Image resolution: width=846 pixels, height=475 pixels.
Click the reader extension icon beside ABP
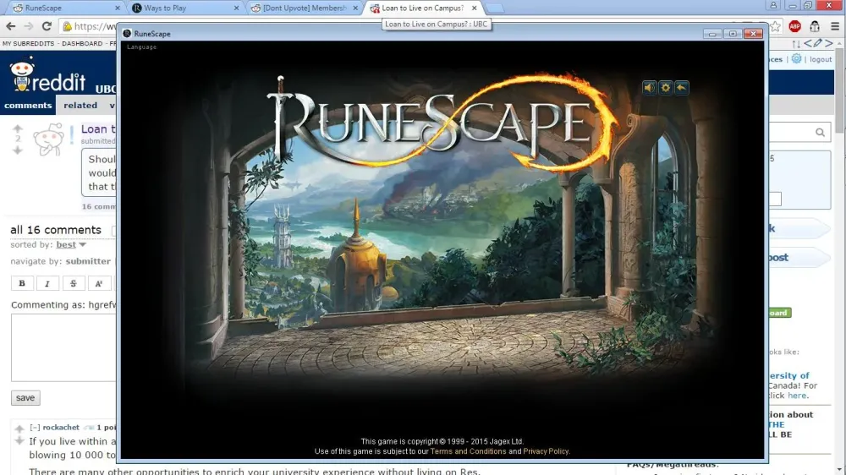[x=815, y=26]
